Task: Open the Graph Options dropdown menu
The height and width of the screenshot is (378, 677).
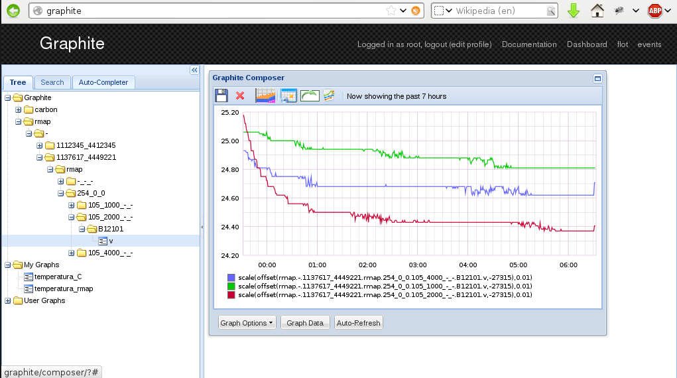Action: (x=247, y=323)
